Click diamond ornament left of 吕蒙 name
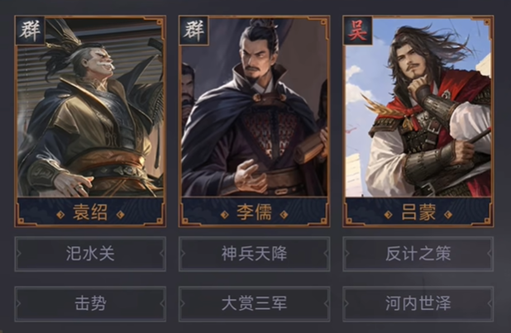The image size is (511, 333). pos(388,215)
